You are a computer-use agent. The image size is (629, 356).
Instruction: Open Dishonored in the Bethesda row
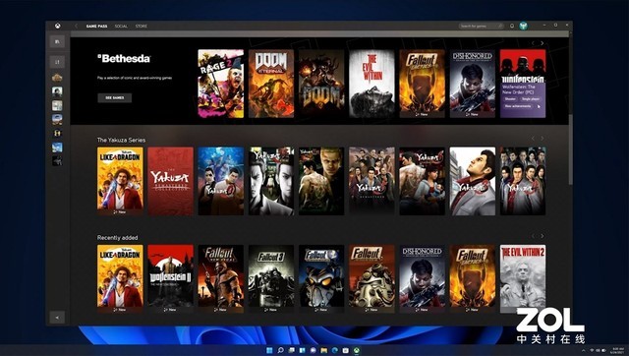[x=473, y=84]
